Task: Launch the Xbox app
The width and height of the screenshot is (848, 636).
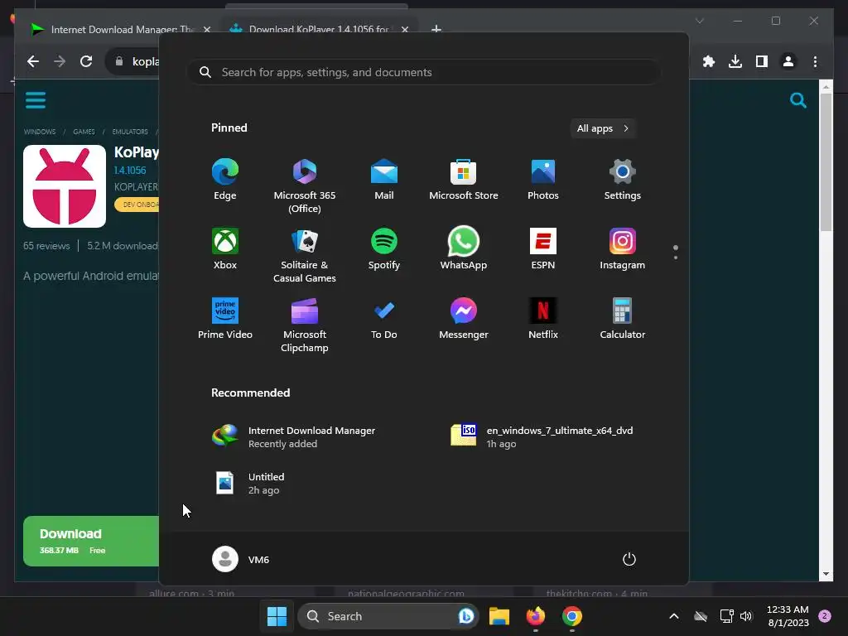Action: [x=225, y=249]
